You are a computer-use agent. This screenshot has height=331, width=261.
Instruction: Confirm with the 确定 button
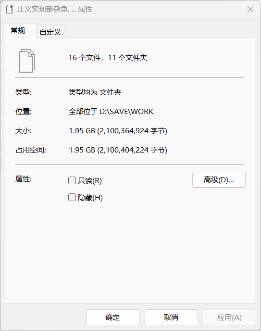pyautogui.click(x=112, y=317)
